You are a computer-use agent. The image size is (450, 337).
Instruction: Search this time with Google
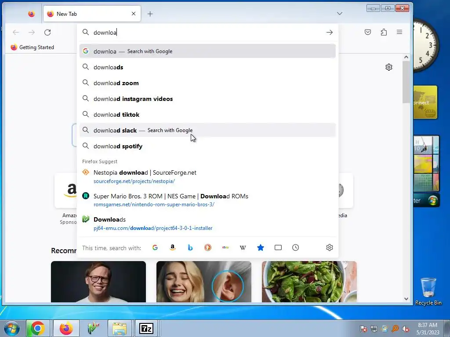(155, 247)
